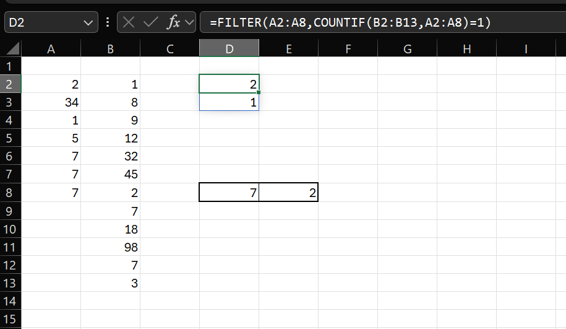Select column F header

point(348,49)
